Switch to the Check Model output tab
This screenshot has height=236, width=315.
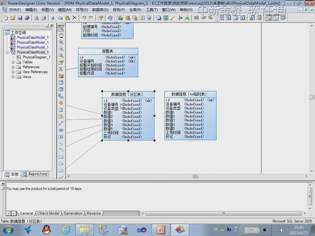coord(48,214)
